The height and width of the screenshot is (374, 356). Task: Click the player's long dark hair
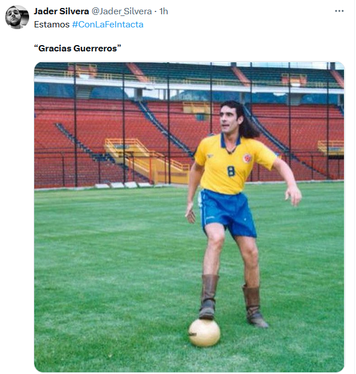coord(246,122)
